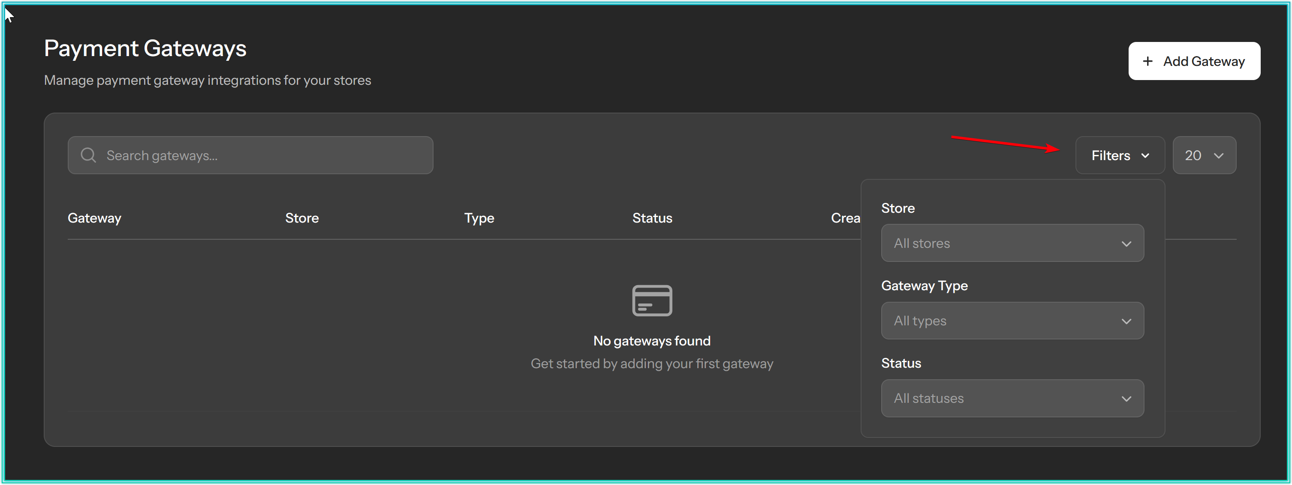This screenshot has height=485, width=1292.
Task: Click the plus icon in Add Gateway
Action: (1147, 61)
